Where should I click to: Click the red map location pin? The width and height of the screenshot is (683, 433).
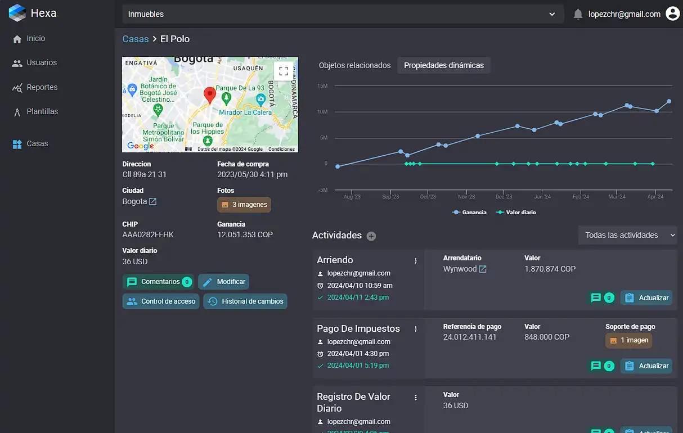(210, 96)
